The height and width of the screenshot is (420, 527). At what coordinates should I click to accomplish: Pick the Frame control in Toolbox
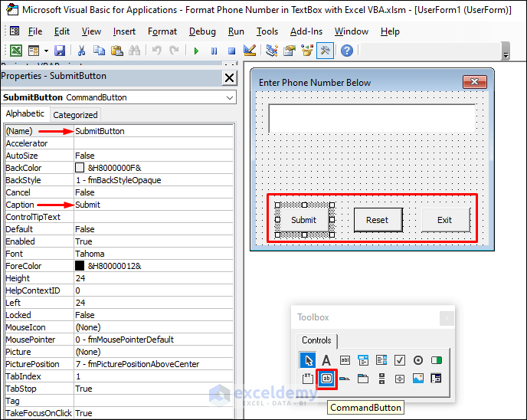[x=307, y=379]
